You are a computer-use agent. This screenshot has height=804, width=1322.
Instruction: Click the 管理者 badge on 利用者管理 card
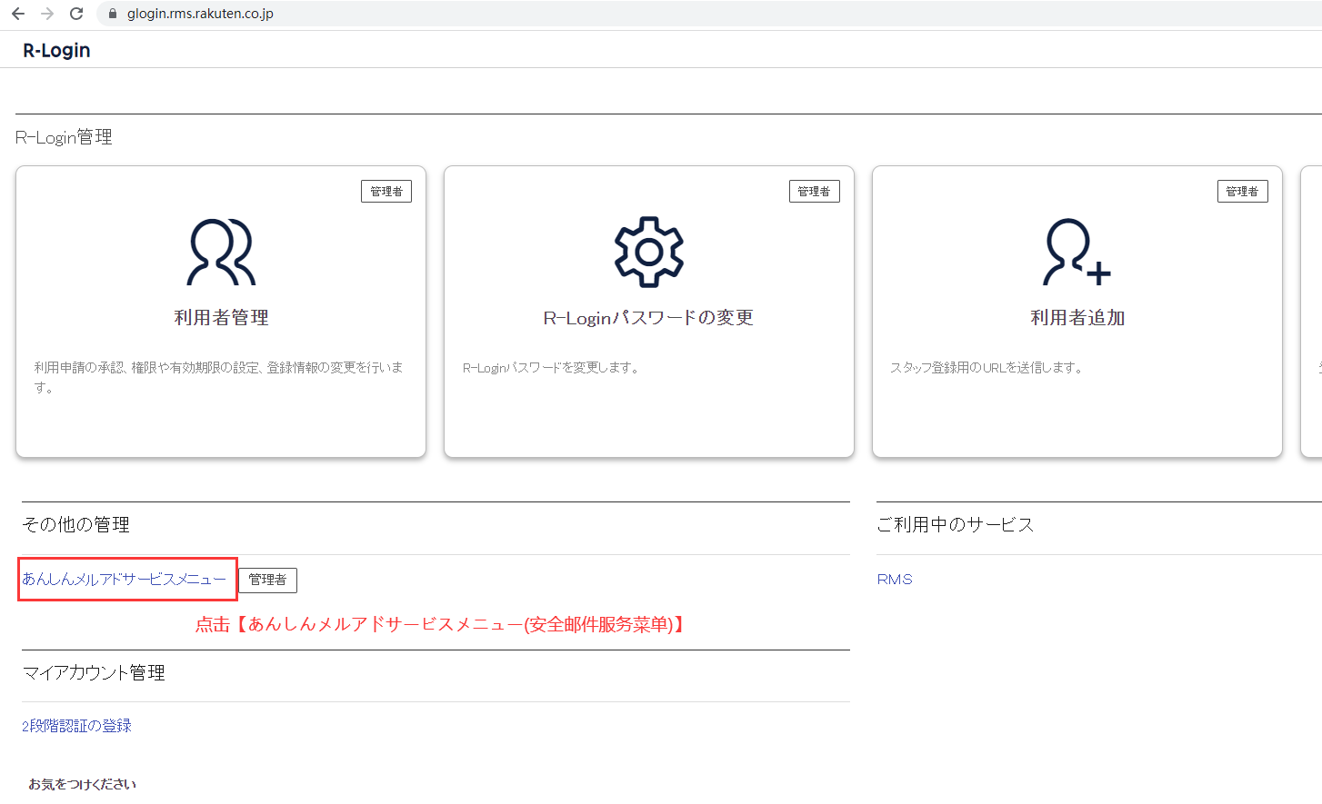(x=386, y=192)
